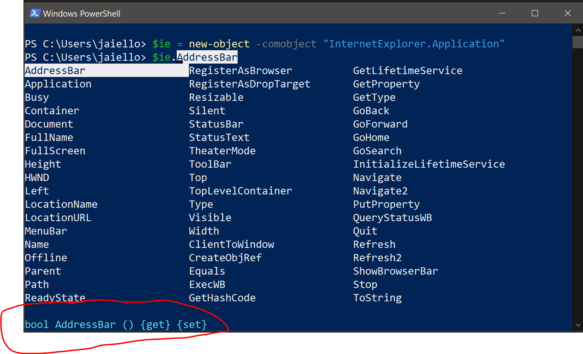Toggle the Silent property entry
583x354 pixels.
point(207,110)
